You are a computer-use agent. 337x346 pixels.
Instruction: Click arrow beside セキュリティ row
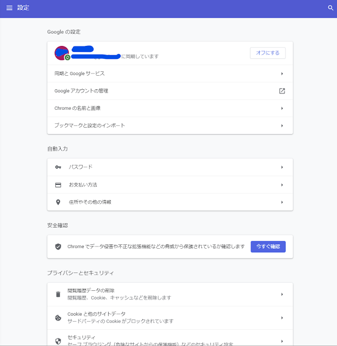click(282, 341)
